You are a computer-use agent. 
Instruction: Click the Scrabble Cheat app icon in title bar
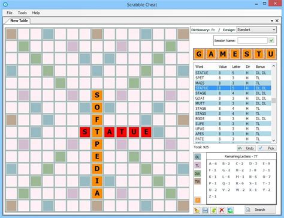5,4
